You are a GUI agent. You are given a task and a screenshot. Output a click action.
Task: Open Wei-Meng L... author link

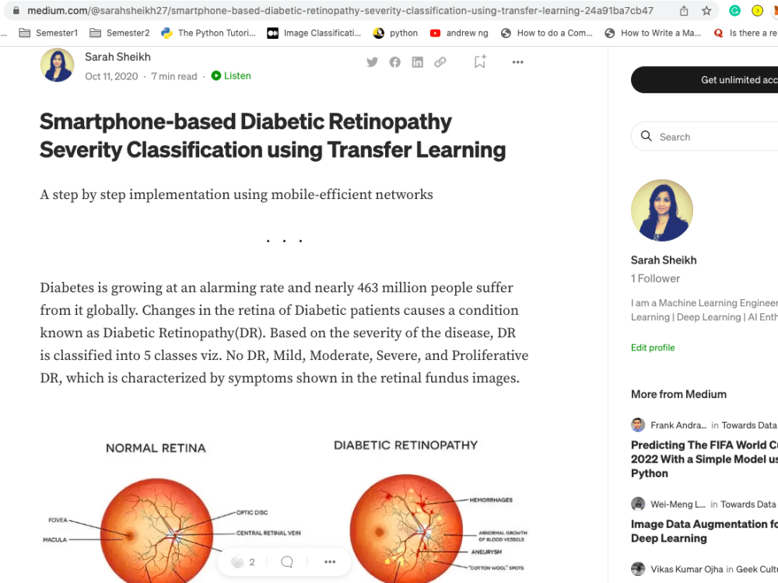click(678, 504)
